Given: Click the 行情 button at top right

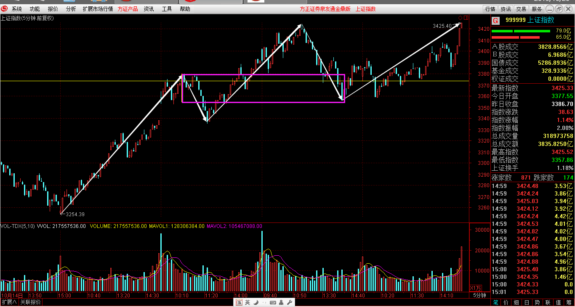Looking at the screenshot, I should click(490, 9).
